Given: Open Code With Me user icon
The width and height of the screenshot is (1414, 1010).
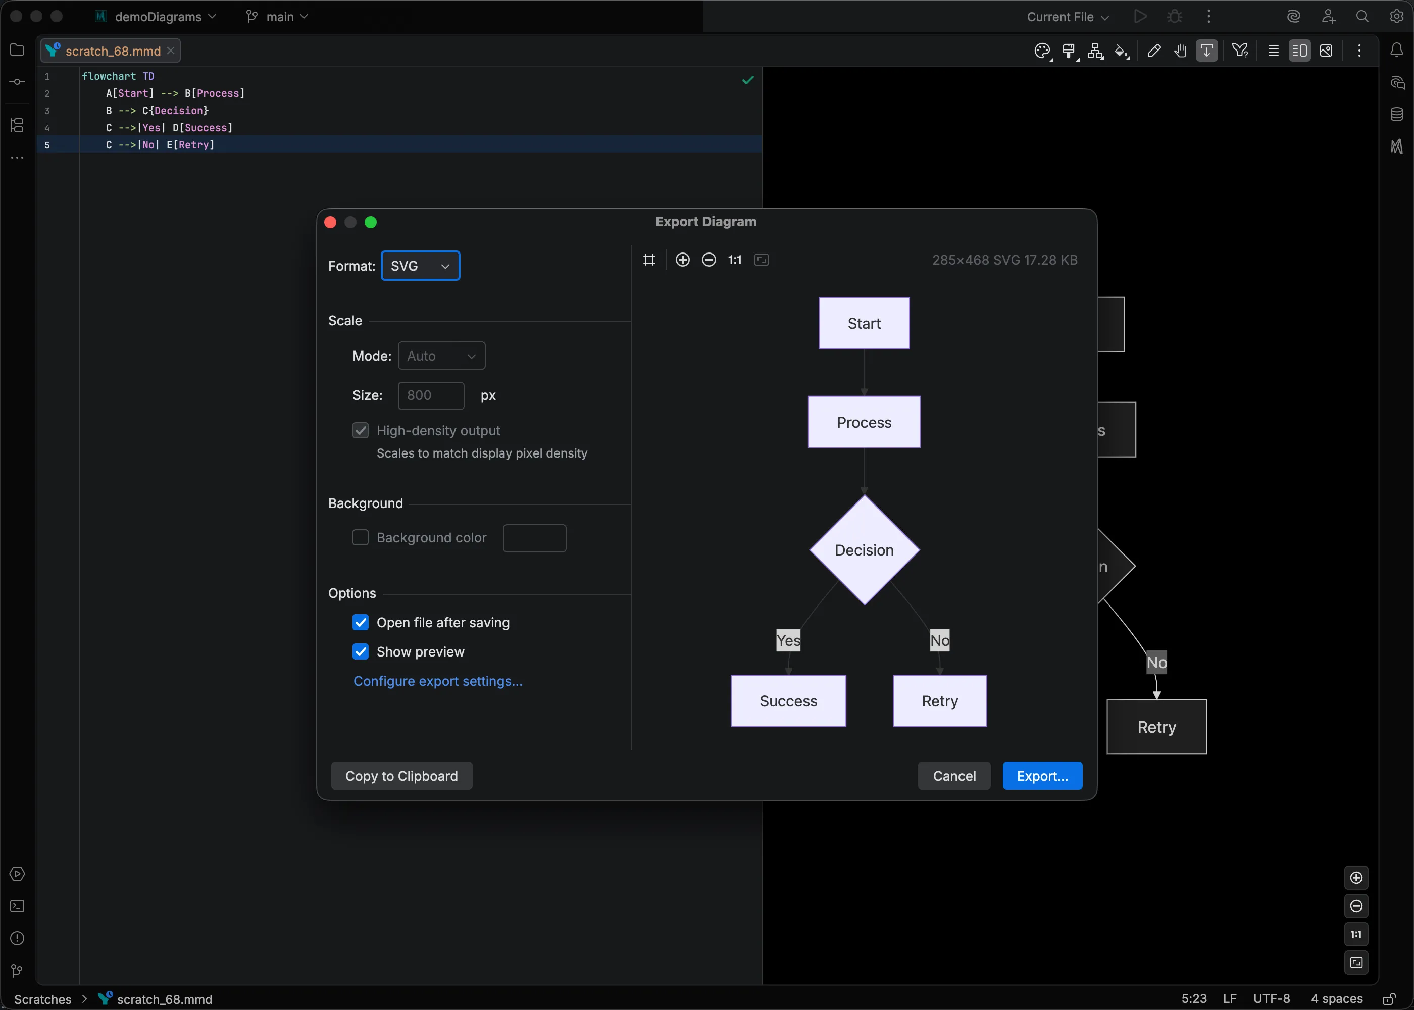Looking at the screenshot, I should coord(1328,17).
